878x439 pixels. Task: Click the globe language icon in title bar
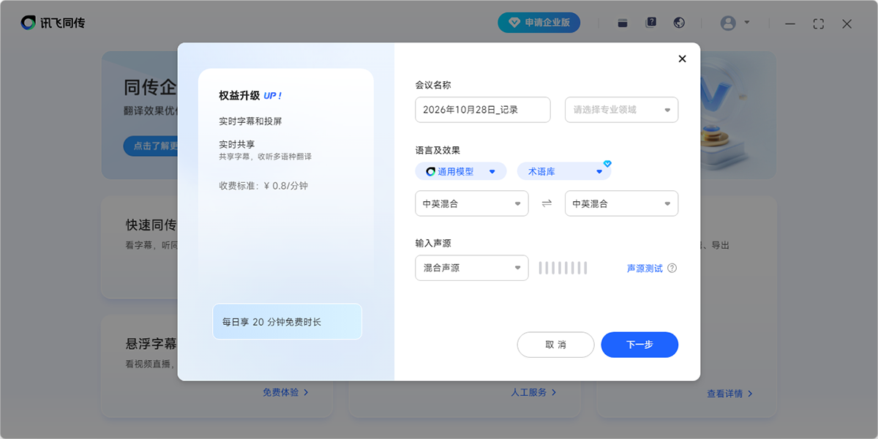[679, 23]
